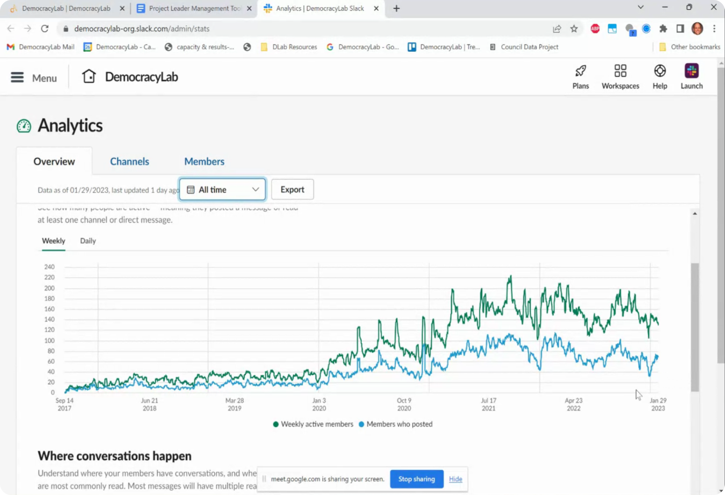Click the AdBlock Plus extension icon
725x495 pixels.
coord(595,29)
